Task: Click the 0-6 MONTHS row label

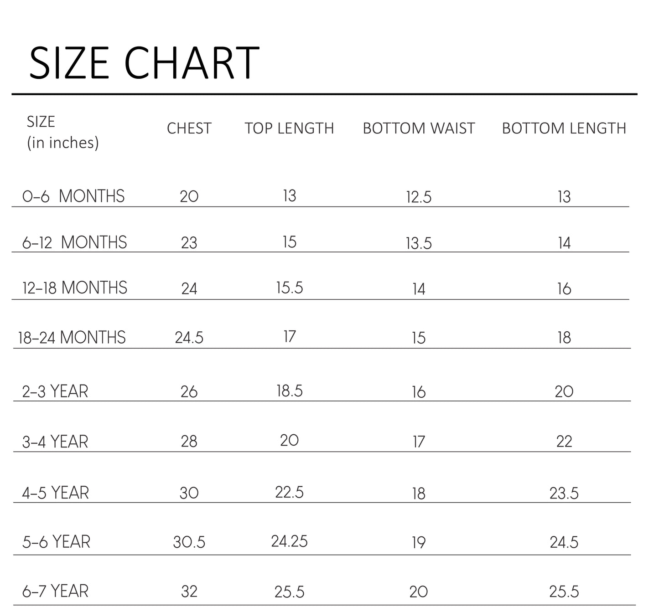Action: coord(73,196)
